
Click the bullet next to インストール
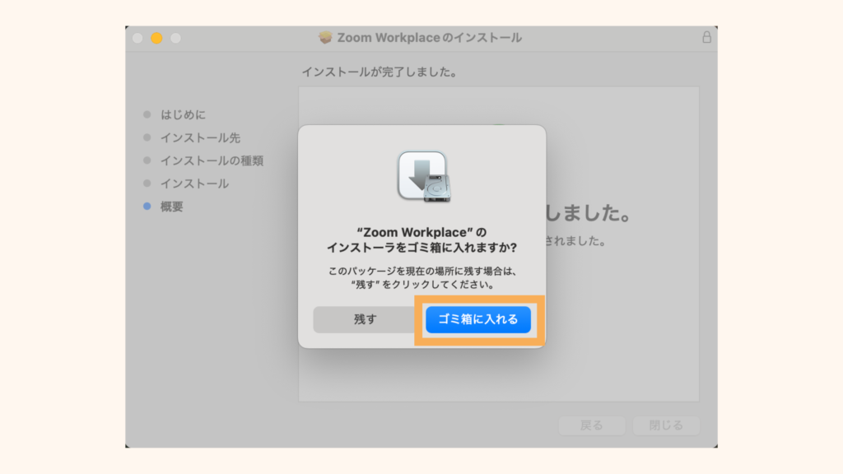[x=147, y=184]
